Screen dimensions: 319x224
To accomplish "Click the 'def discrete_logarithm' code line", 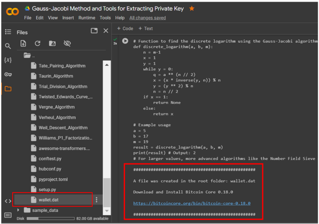I will (x=173, y=47).
